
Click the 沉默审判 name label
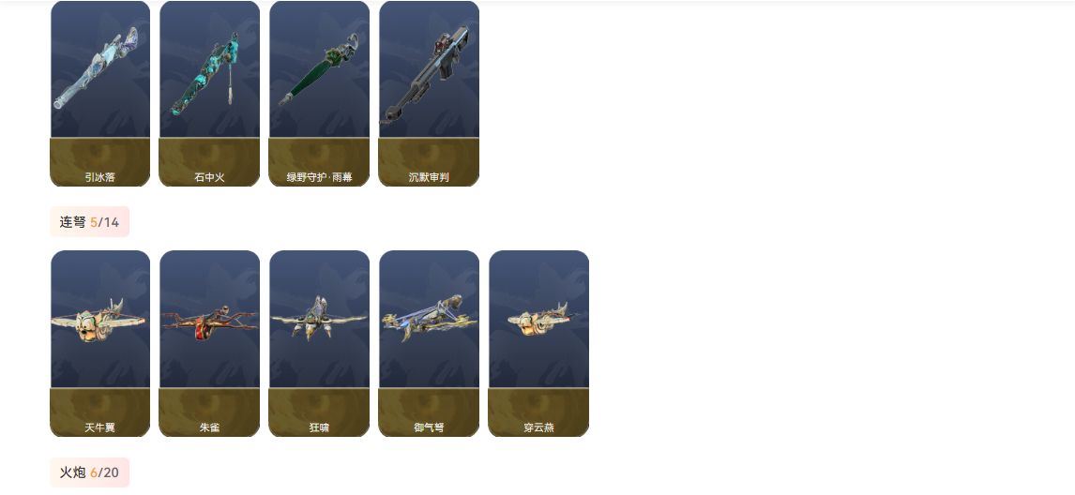[x=430, y=177]
